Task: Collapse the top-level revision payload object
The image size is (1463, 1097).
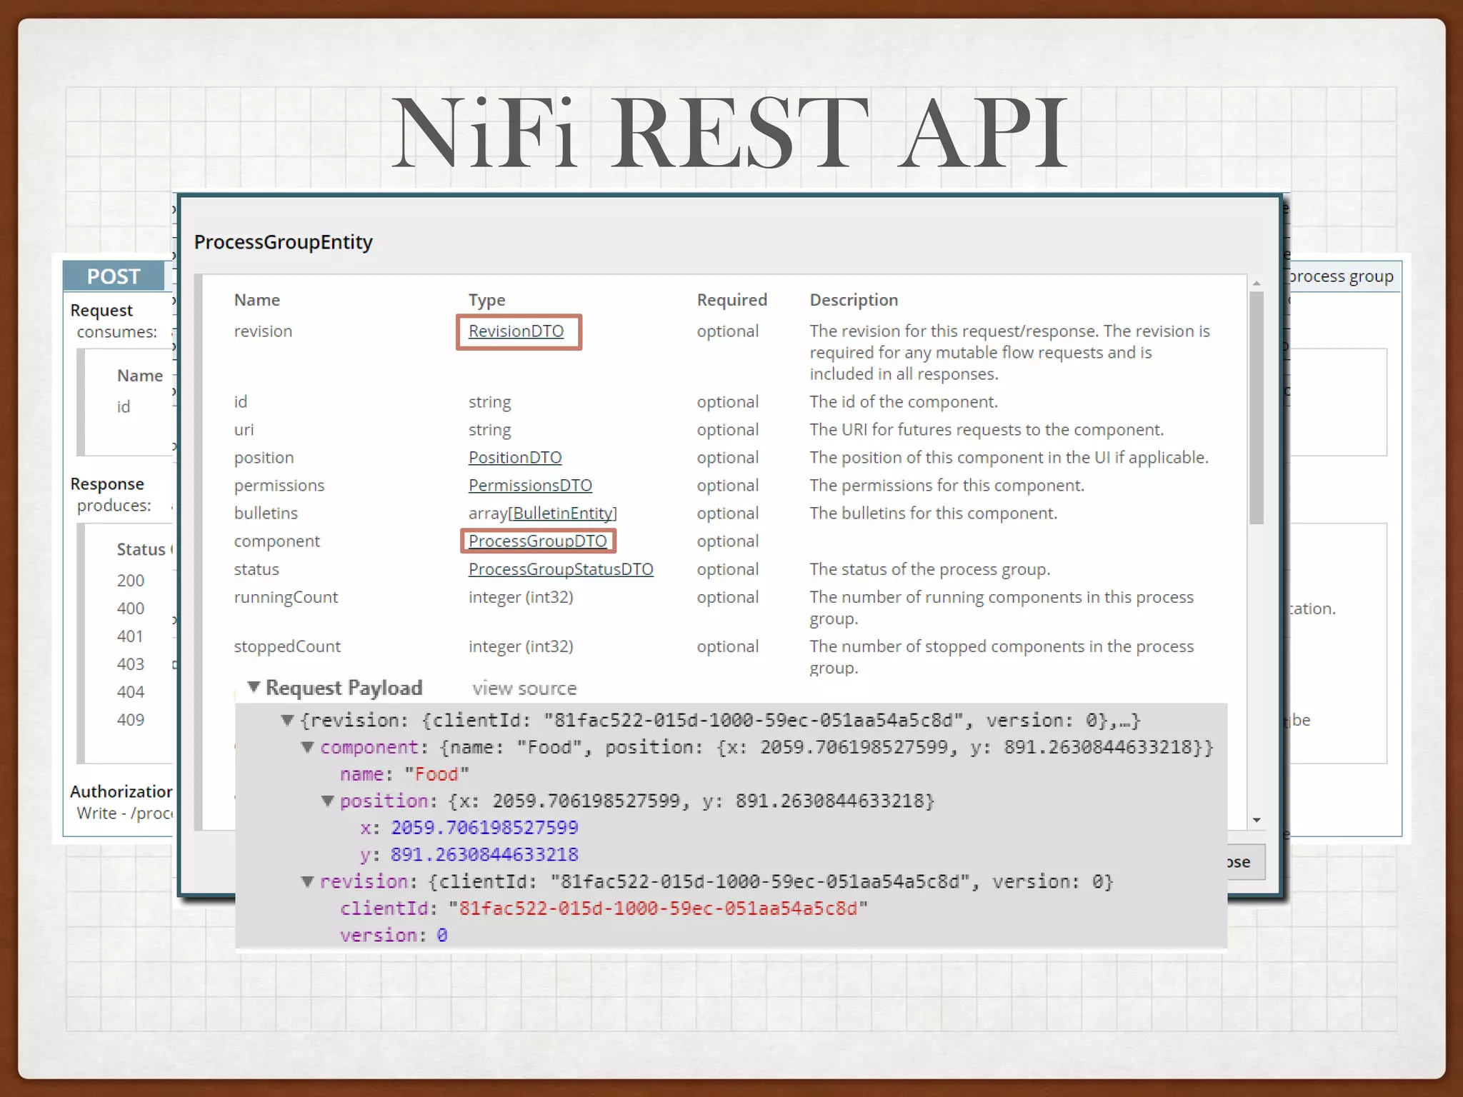Action: pos(287,720)
